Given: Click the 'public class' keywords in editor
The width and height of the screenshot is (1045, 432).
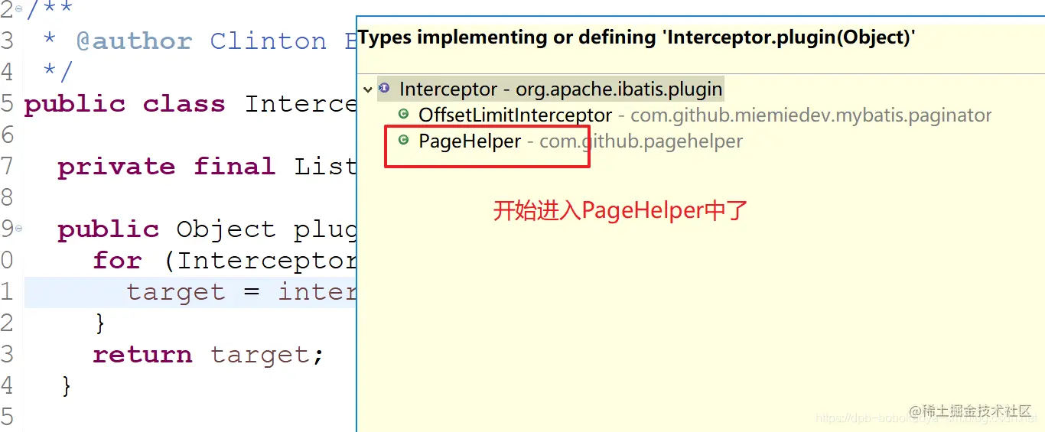Looking at the screenshot, I should point(125,104).
